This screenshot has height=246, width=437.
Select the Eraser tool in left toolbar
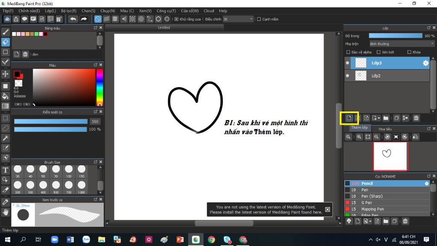coord(6,42)
